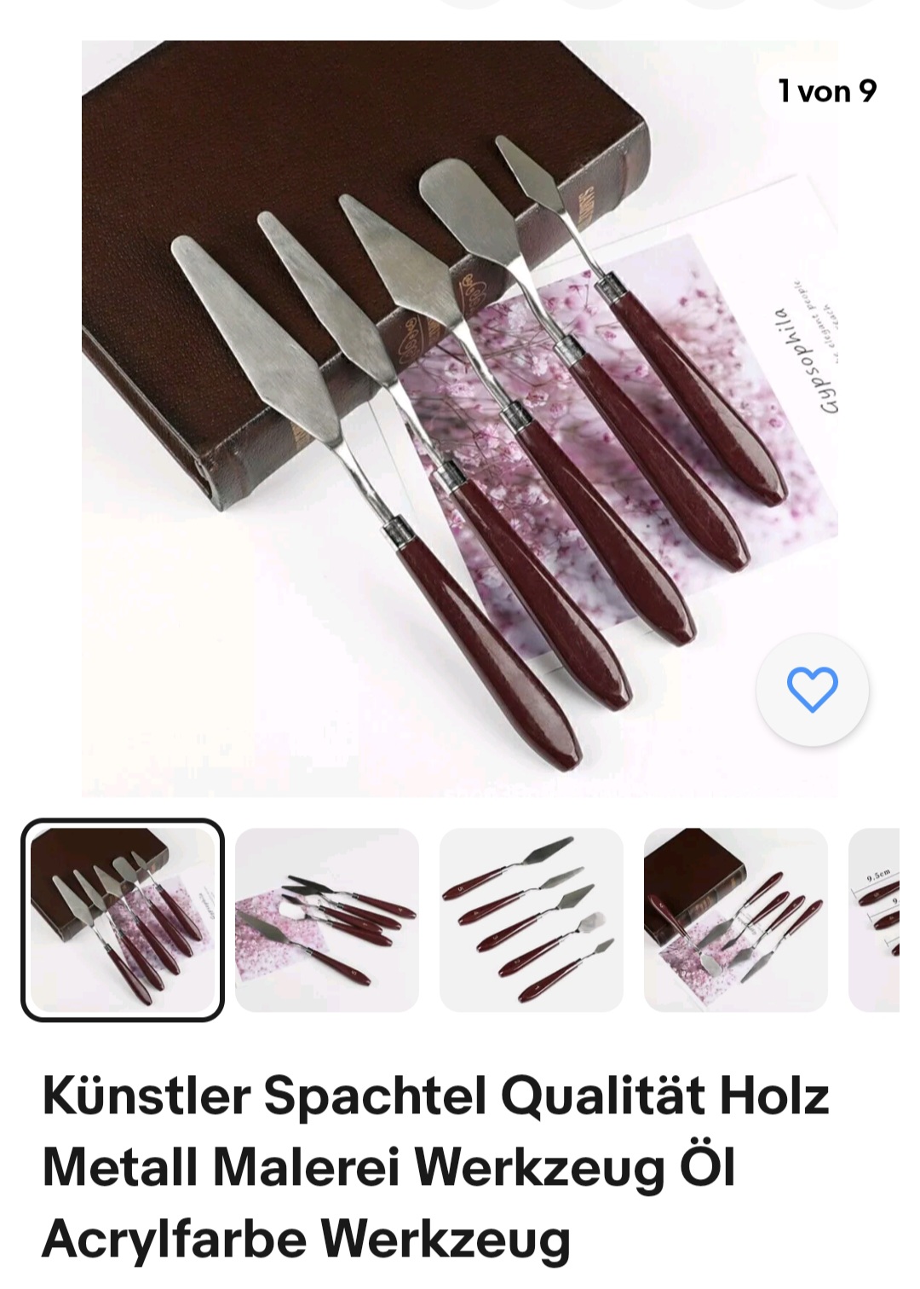Select fourth thumbnail with knives leaning on book

[x=736, y=920]
